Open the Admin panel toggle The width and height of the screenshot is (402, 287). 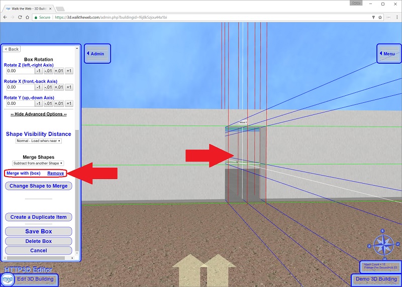[x=97, y=54]
